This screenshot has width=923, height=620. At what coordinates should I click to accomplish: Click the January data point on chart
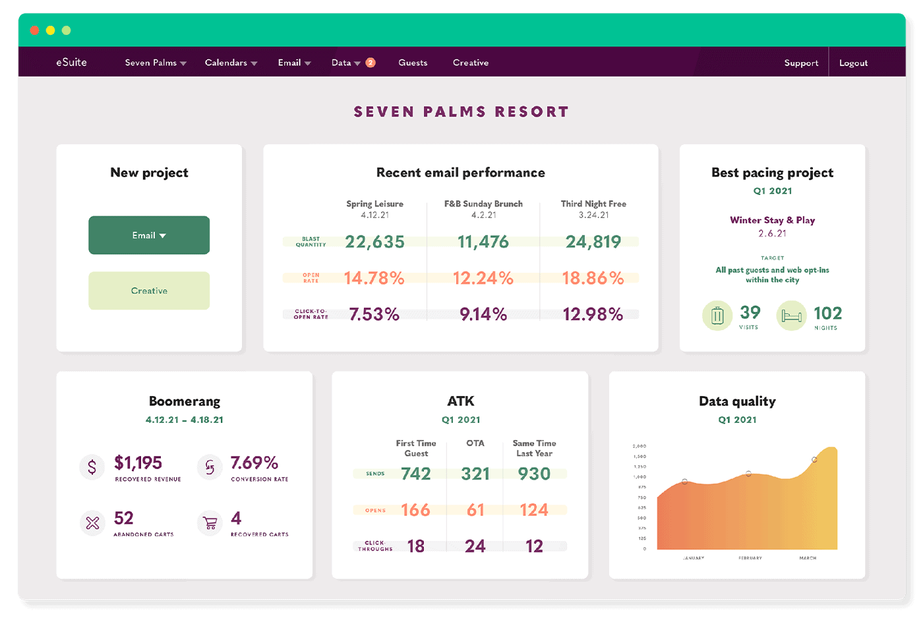(685, 482)
